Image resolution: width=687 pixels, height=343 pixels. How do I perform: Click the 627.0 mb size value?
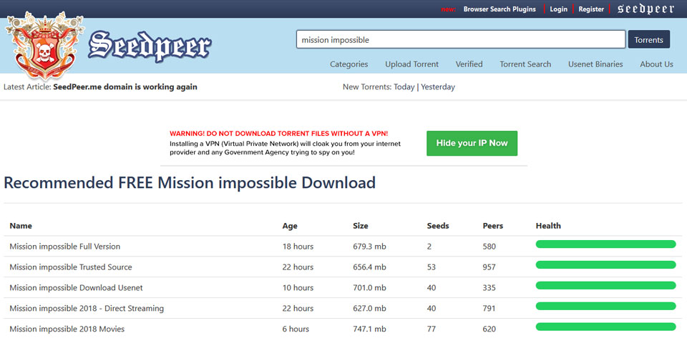point(369,309)
